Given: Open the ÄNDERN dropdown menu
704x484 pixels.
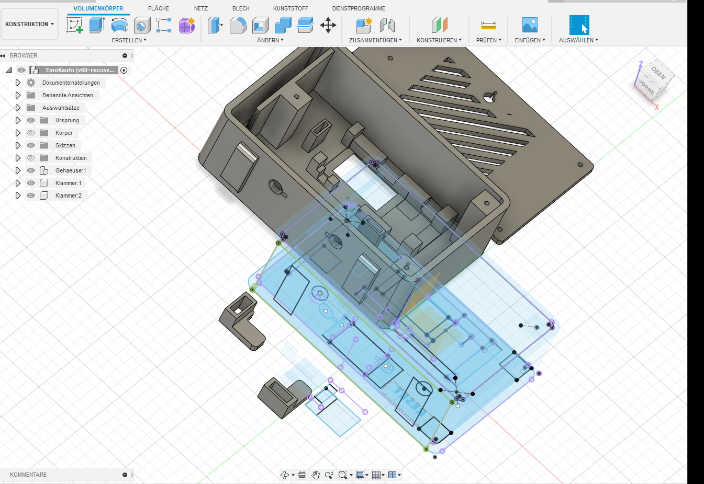Looking at the screenshot, I should (270, 40).
